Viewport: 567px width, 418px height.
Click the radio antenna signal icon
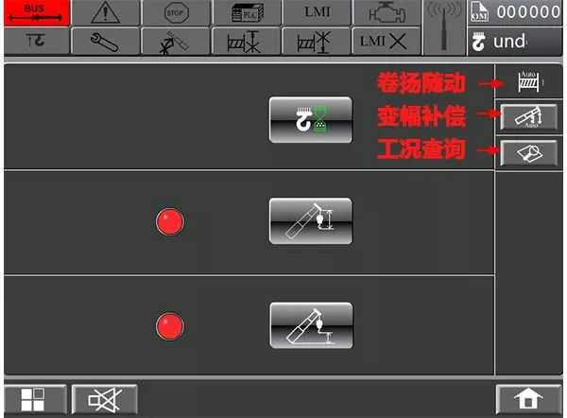444,27
